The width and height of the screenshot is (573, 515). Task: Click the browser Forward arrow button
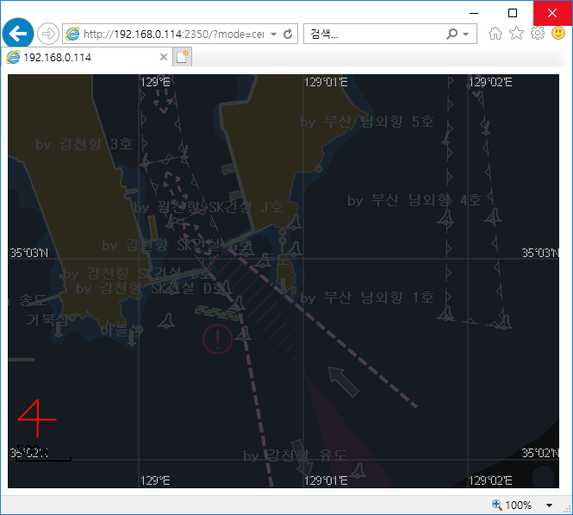point(48,34)
